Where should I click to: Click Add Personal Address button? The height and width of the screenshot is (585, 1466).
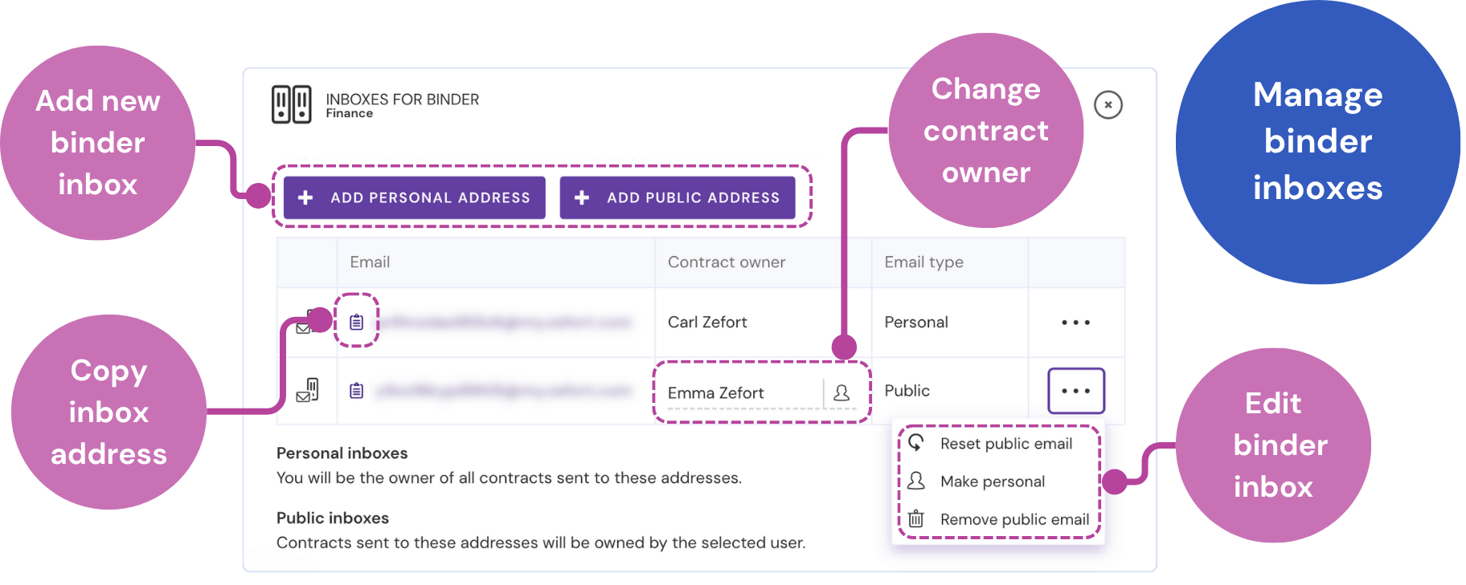coord(415,197)
